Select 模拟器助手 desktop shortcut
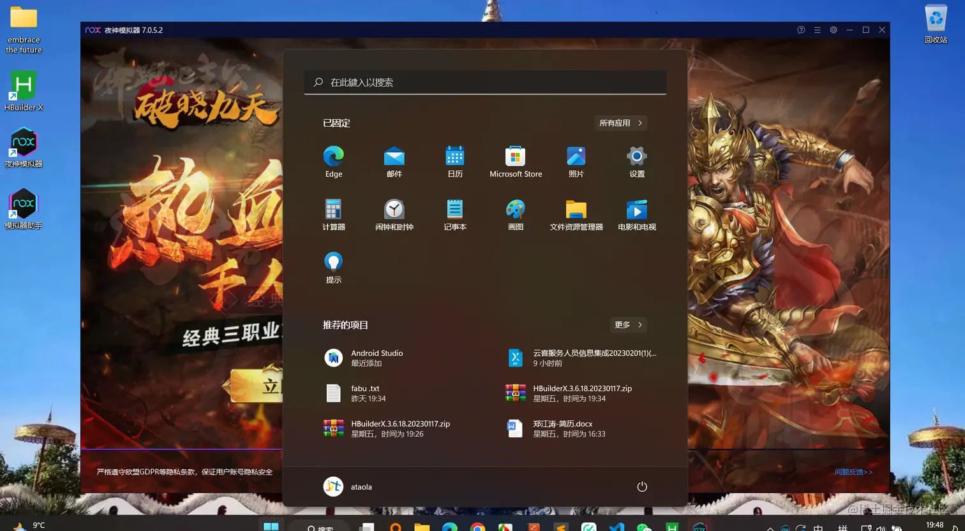965x531 pixels. [x=24, y=208]
